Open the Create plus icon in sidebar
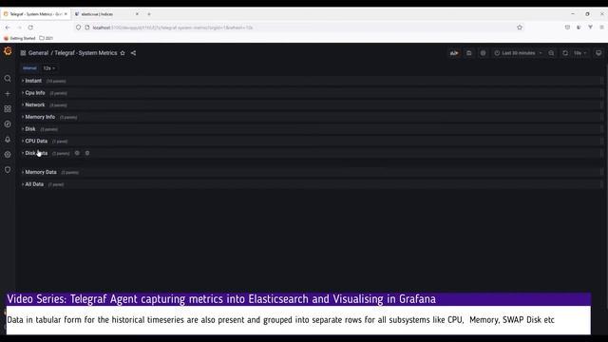Image resolution: width=608 pixels, height=342 pixels. pos(8,94)
